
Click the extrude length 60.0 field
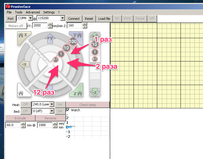click(x=13, y=125)
